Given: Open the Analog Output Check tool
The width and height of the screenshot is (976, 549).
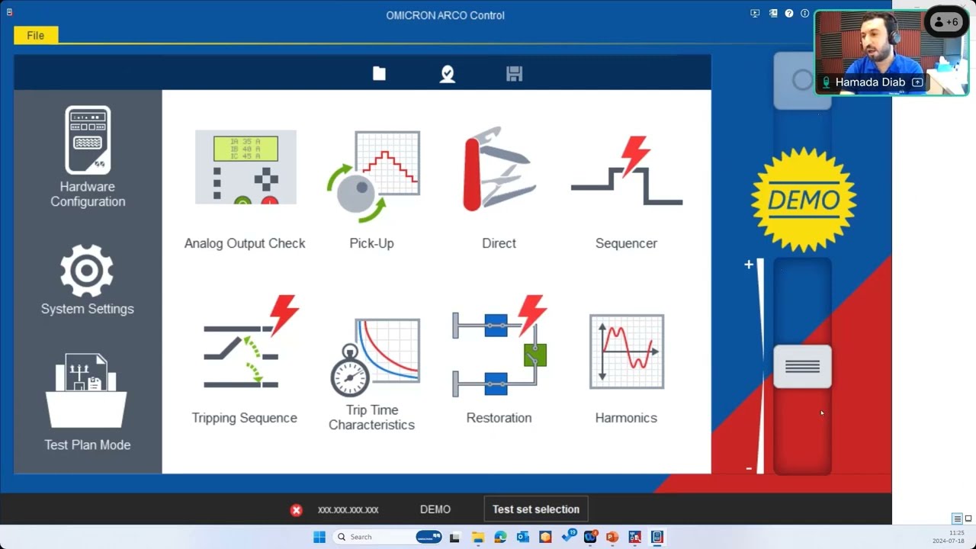Looking at the screenshot, I should coord(245,189).
